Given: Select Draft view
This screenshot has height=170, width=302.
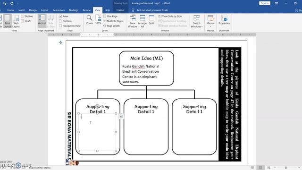Looking at the screenshot, I should point(26,21).
